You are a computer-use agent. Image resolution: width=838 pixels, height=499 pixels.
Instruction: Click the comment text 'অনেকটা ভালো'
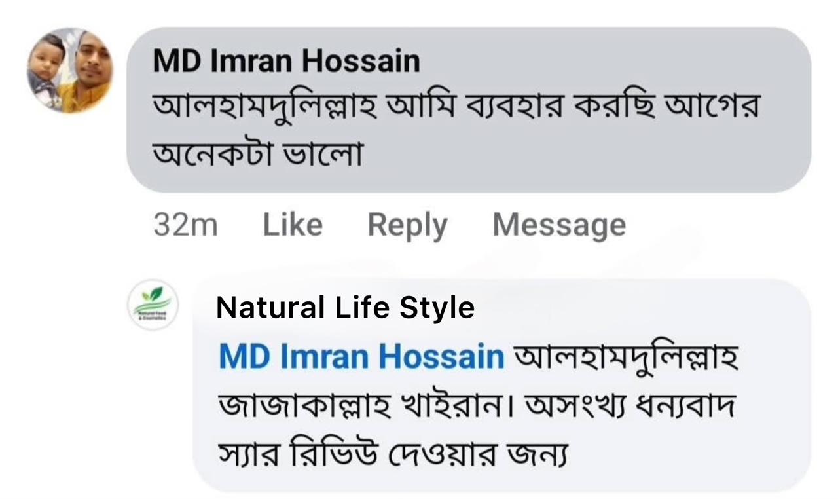click(257, 154)
